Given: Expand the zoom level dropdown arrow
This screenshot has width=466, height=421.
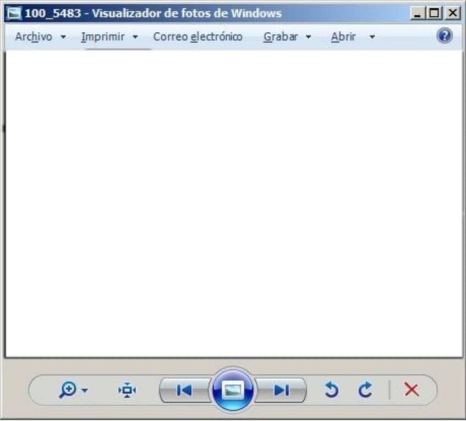Looking at the screenshot, I should 85,390.
